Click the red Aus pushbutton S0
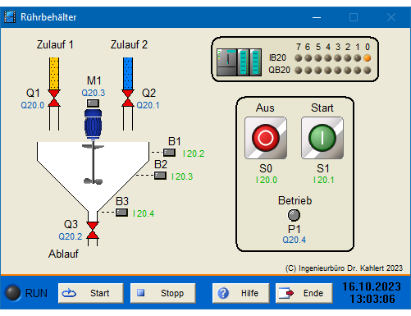The height and width of the screenshot is (316, 411). 266,138
